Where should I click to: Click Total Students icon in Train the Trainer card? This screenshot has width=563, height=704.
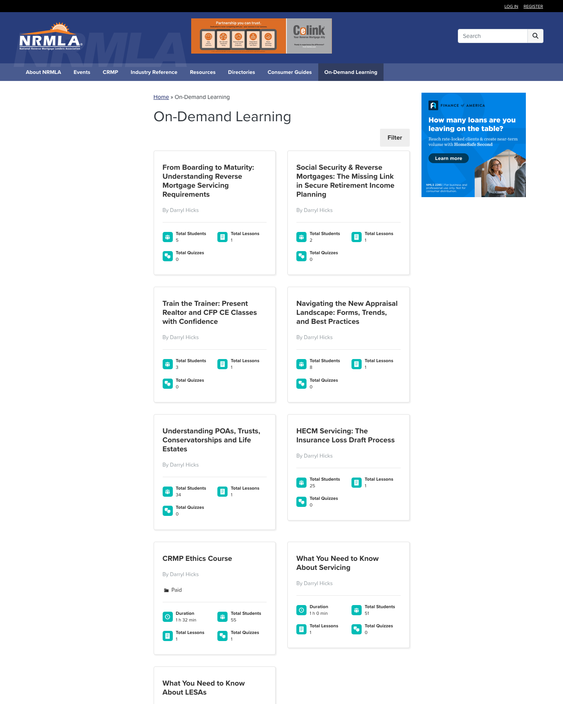pos(168,364)
